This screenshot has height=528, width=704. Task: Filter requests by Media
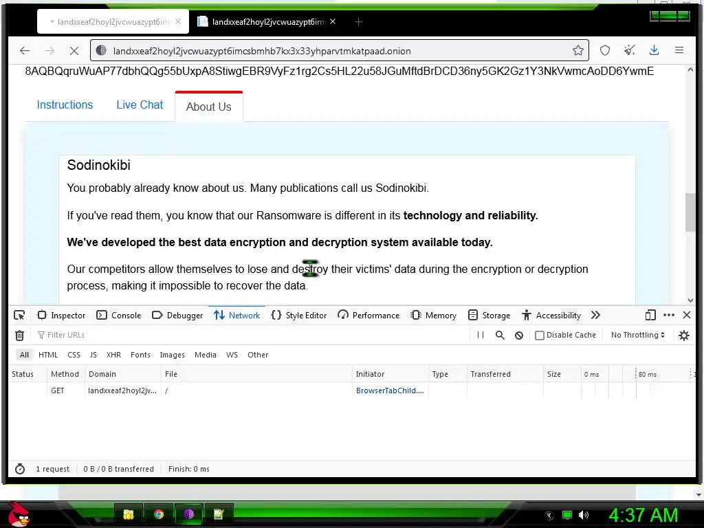pyautogui.click(x=205, y=355)
